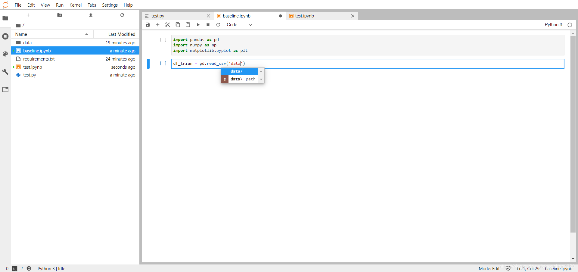Open the File Browser sidebar panel
The height and width of the screenshot is (272, 578).
[x=5, y=18]
